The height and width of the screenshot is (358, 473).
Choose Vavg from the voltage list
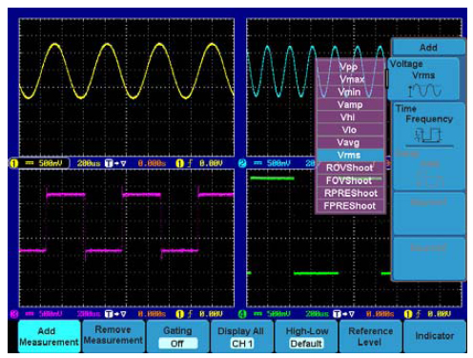pos(350,142)
